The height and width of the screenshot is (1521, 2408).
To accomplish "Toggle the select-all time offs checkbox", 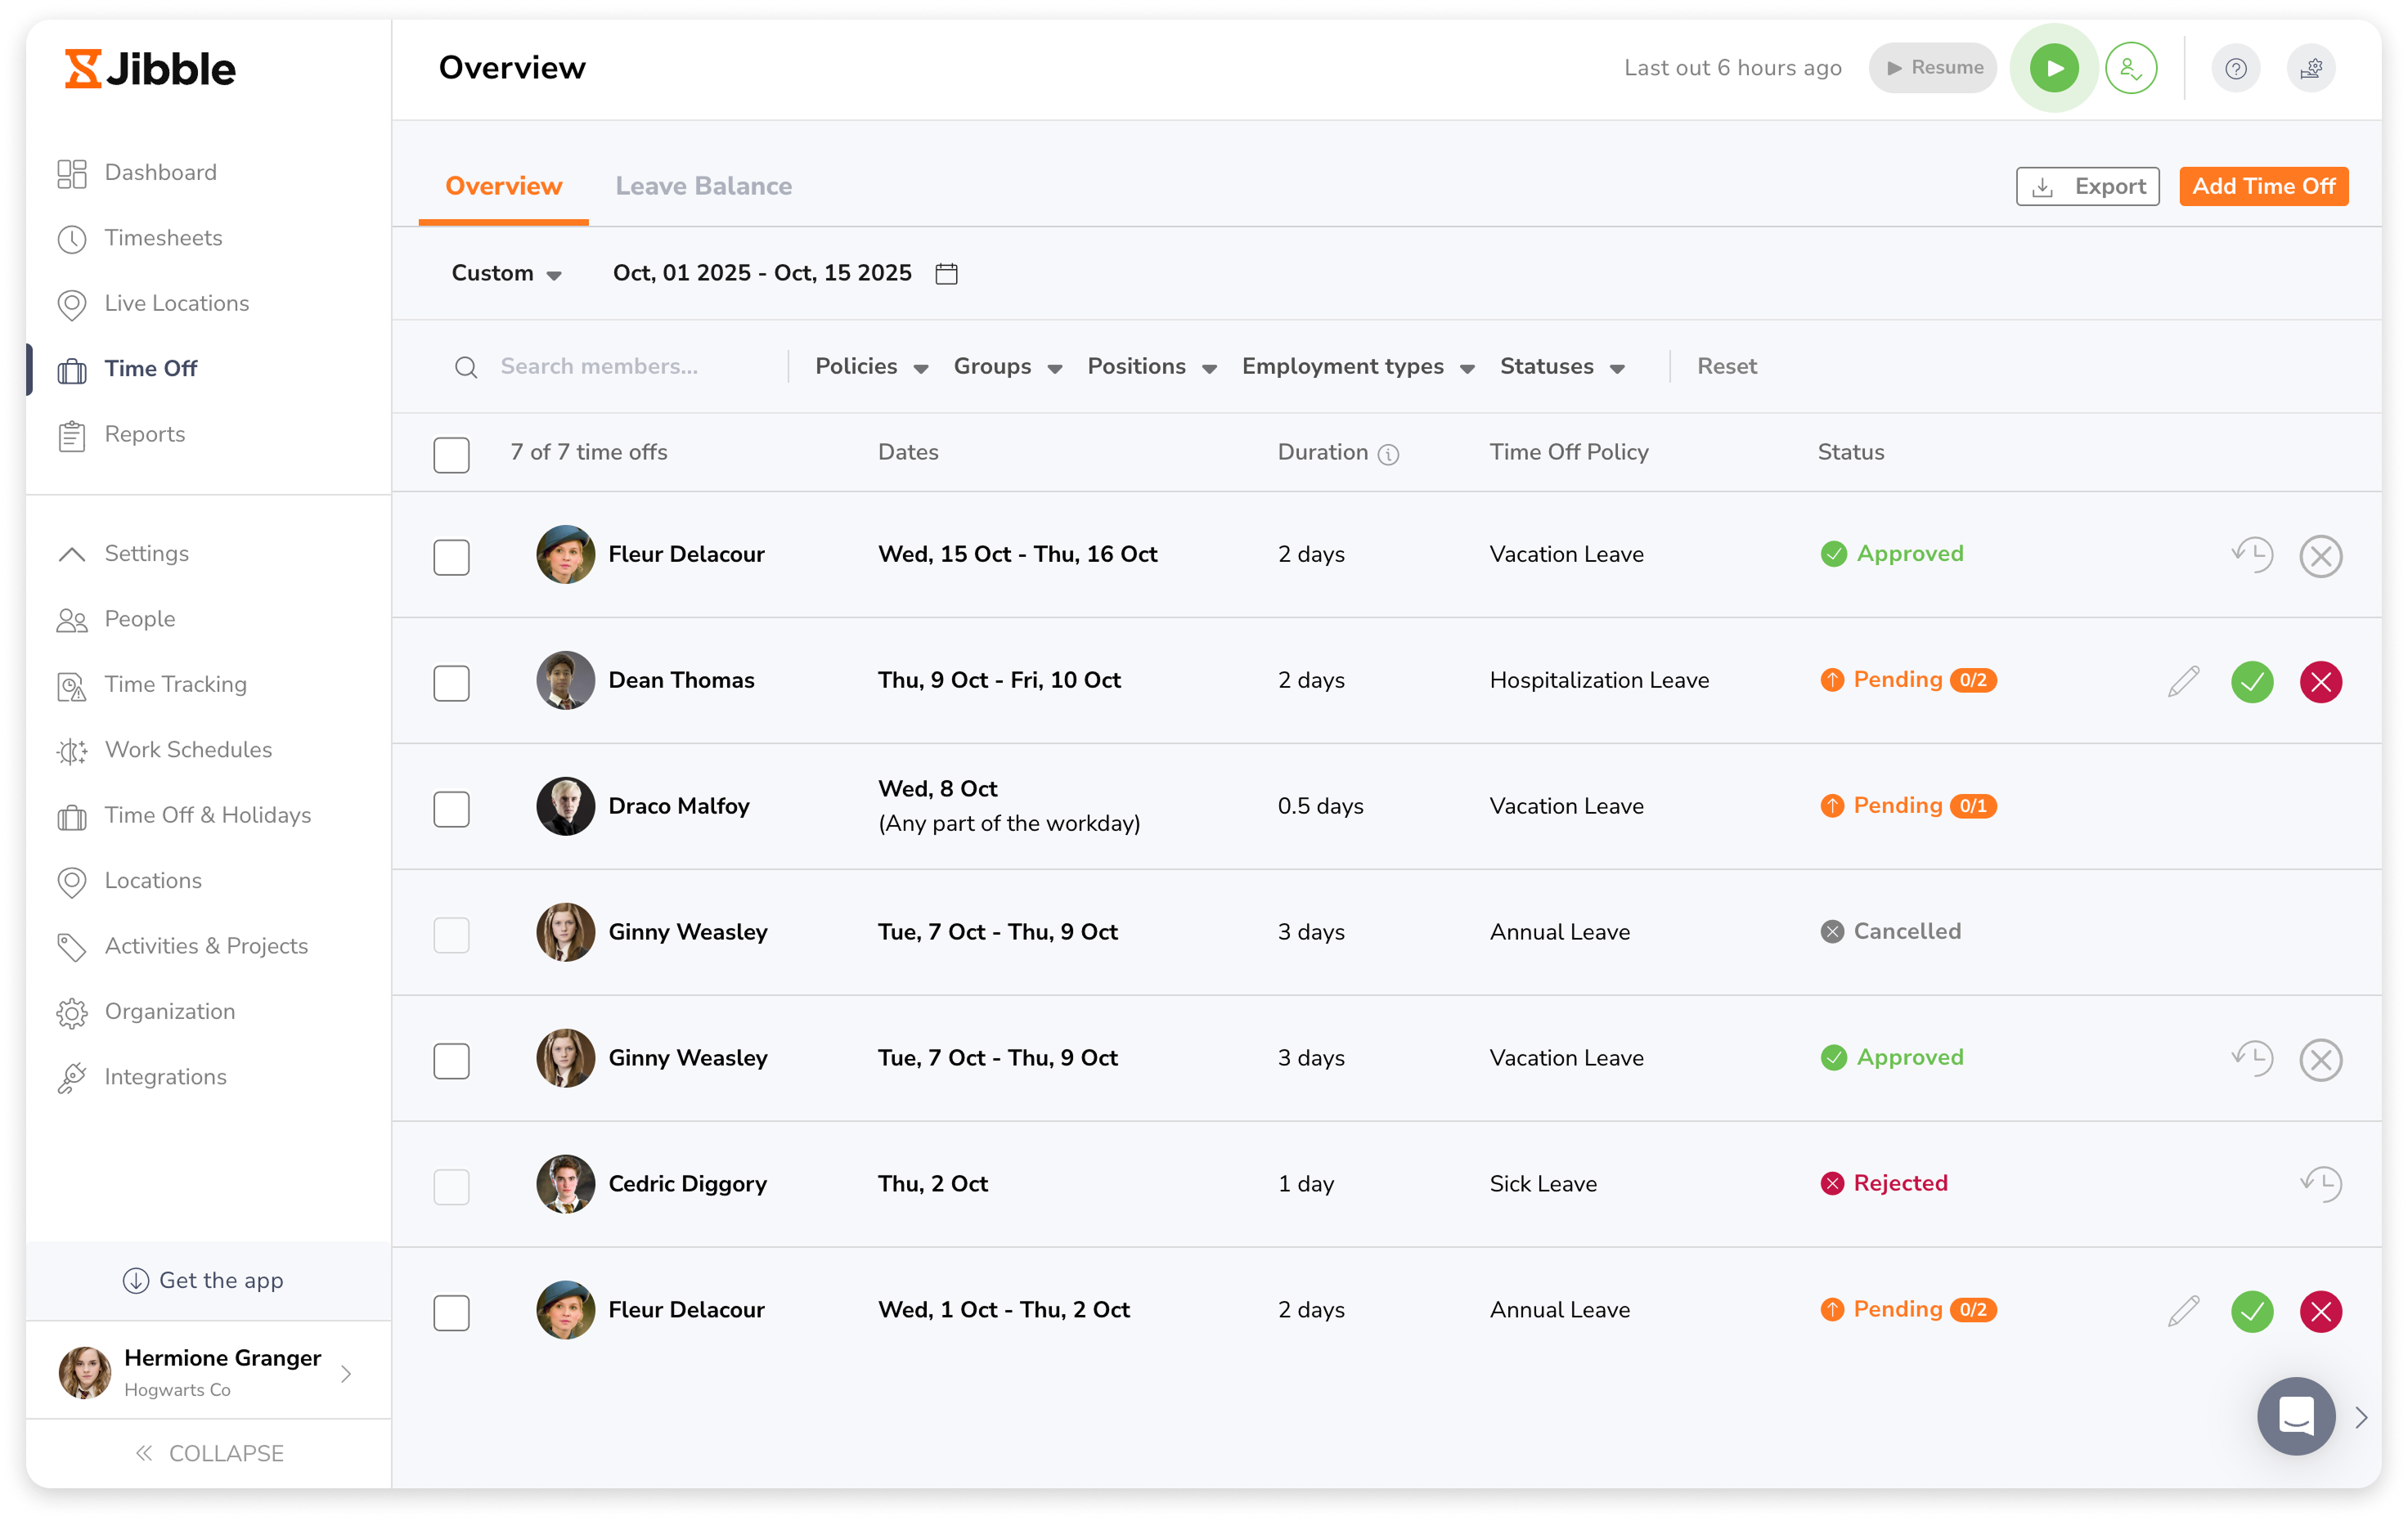I will [452, 455].
